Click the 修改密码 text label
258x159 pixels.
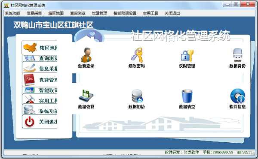tap(137, 66)
